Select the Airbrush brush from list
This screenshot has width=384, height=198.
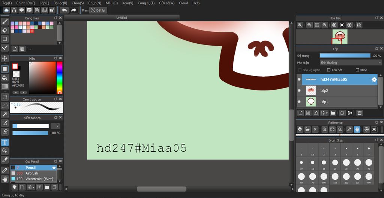tap(32, 173)
